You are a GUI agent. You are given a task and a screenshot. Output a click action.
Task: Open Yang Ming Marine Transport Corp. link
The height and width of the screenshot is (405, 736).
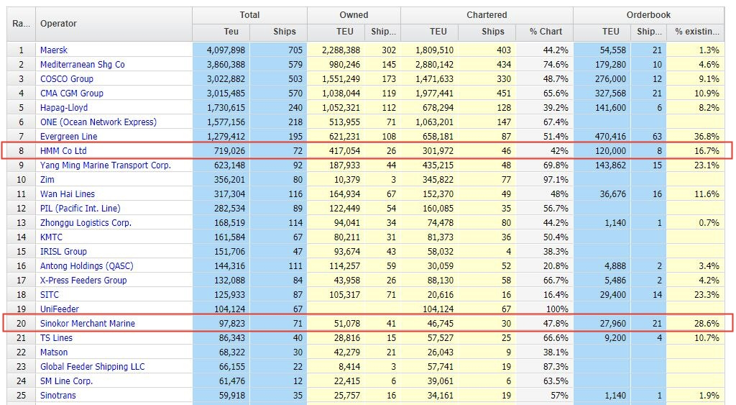point(105,165)
